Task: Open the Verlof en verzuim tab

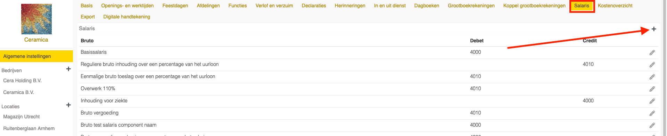Action: (x=274, y=6)
